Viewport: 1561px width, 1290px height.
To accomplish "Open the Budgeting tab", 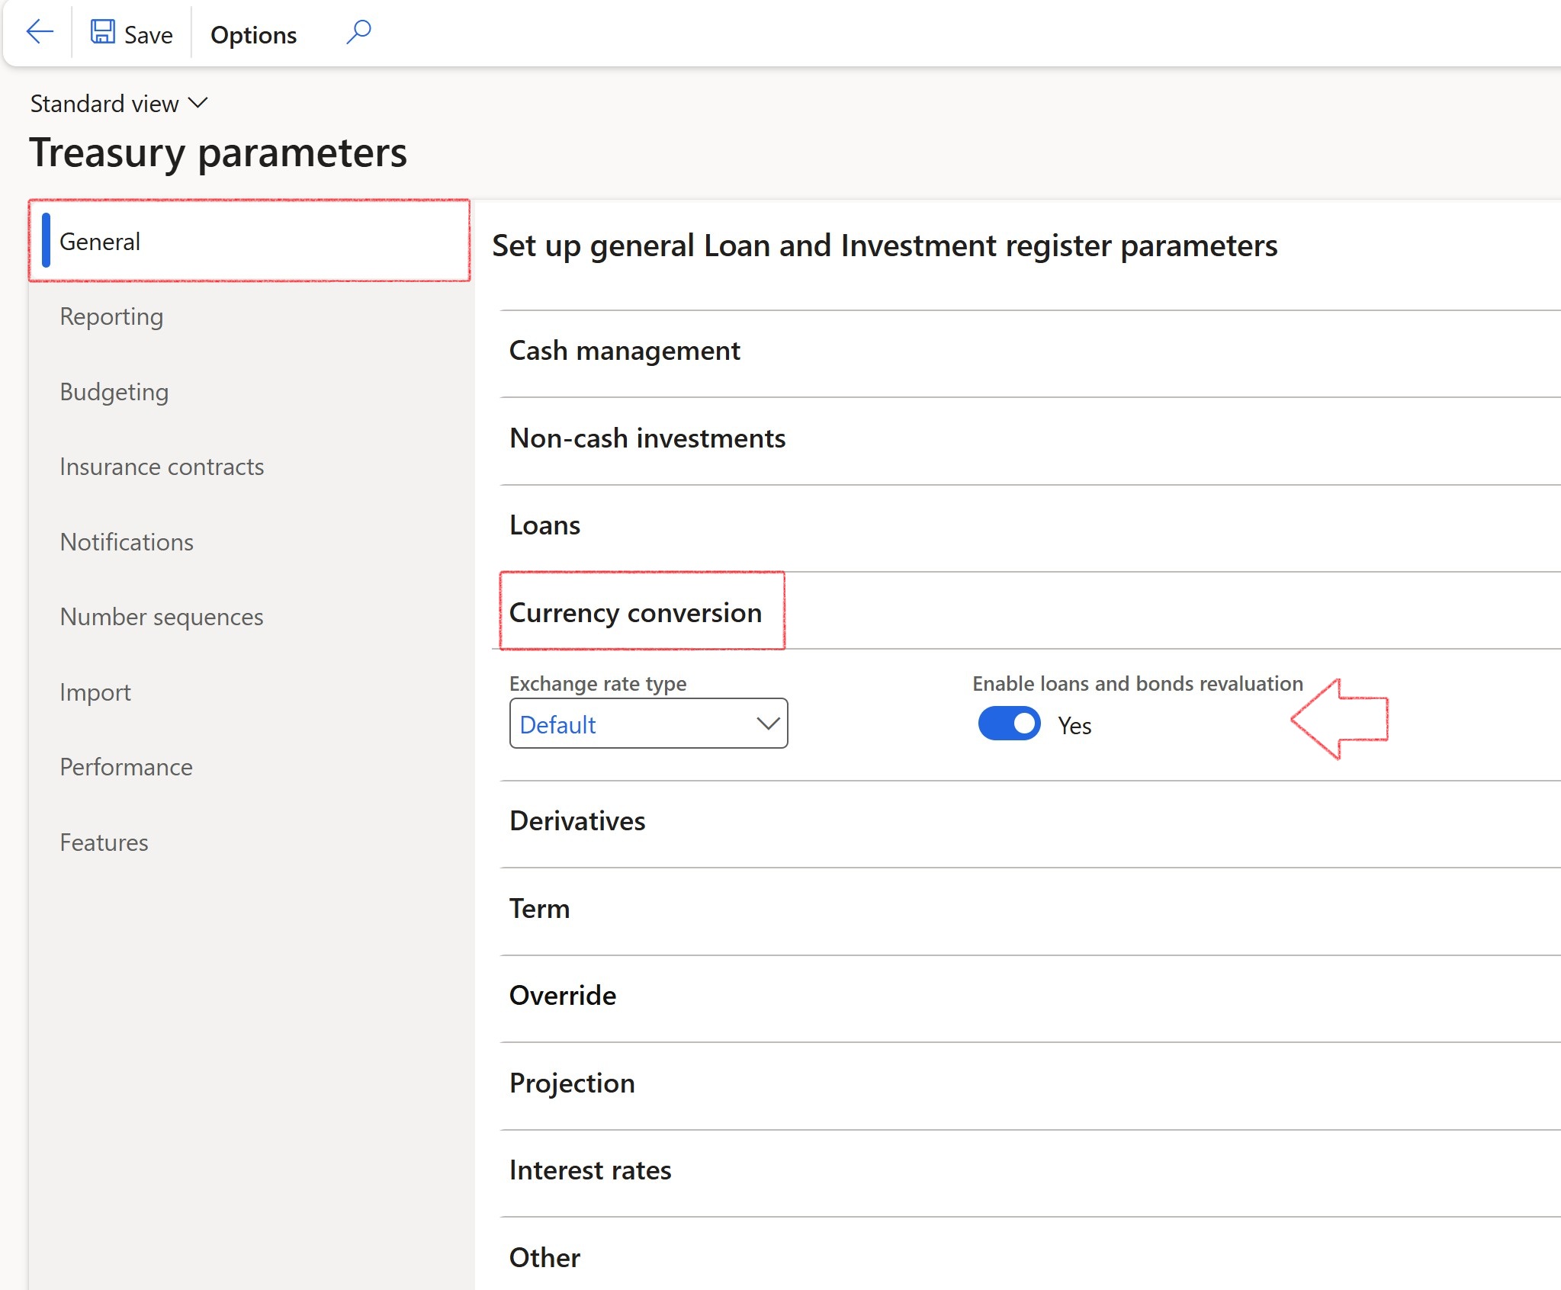I will coord(114,391).
